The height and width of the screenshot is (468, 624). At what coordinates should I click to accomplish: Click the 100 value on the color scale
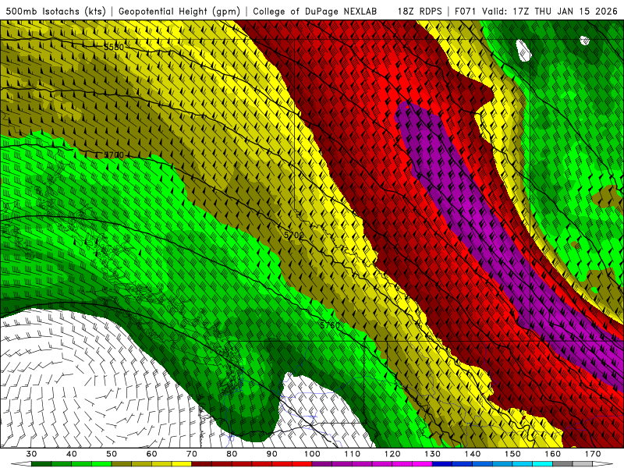313,454
